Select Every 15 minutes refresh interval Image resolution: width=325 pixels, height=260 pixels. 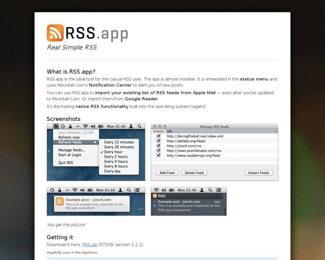point(119,142)
